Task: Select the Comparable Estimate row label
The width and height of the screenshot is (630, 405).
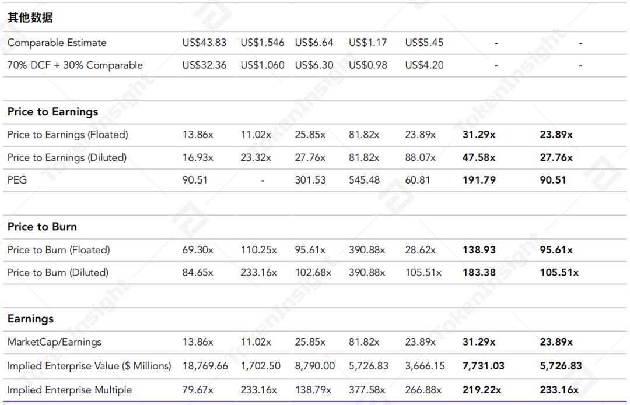Action: [57, 43]
